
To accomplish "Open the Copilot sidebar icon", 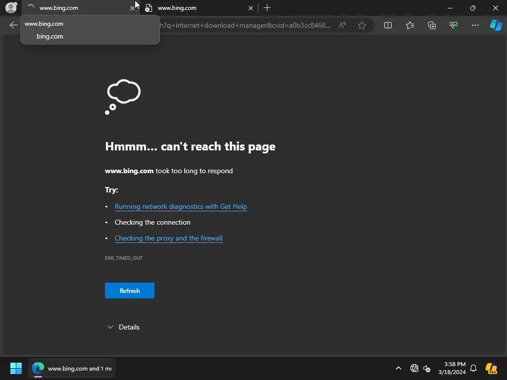I will (x=496, y=25).
